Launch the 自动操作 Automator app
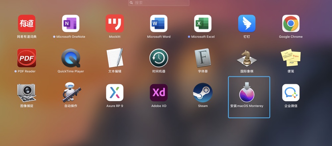The image size is (332, 146). (72, 92)
